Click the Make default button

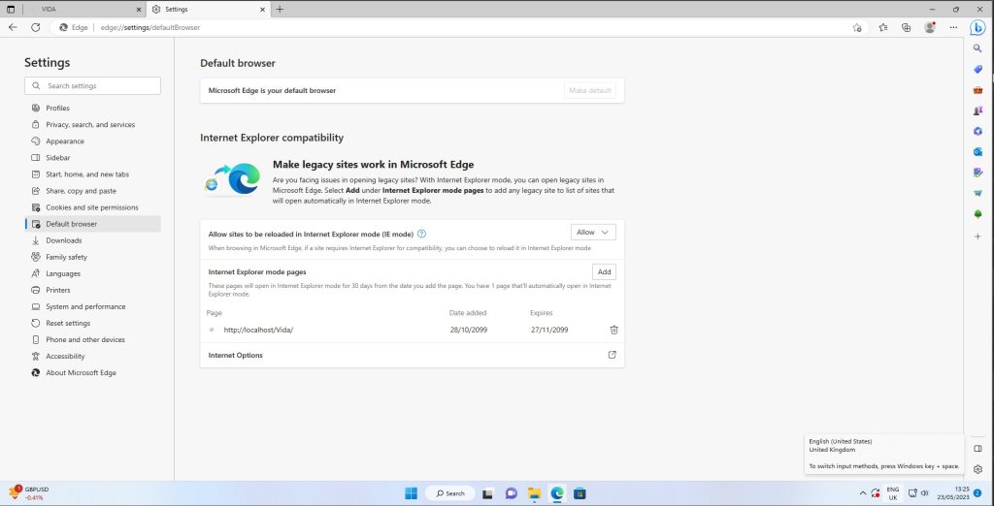pyautogui.click(x=589, y=90)
